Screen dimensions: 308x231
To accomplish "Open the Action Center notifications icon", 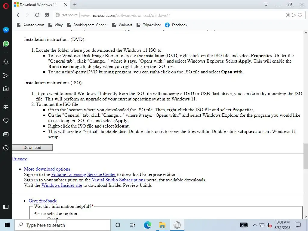I will (298, 225).
